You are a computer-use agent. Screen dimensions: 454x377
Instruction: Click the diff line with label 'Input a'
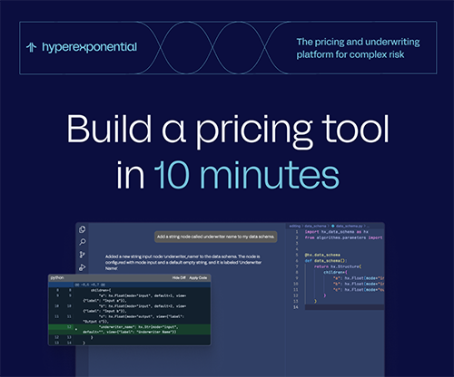(134, 298)
